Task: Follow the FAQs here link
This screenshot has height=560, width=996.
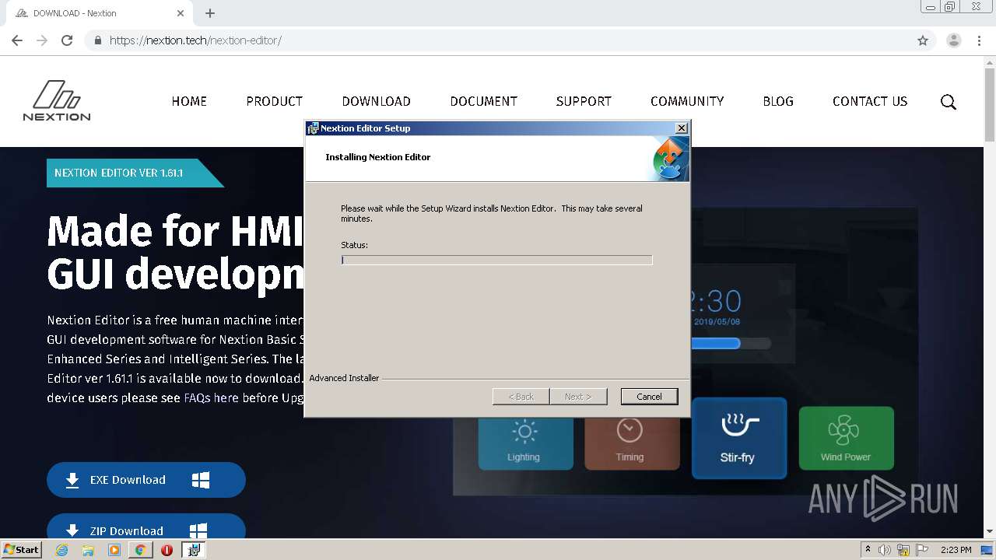Action: [211, 398]
